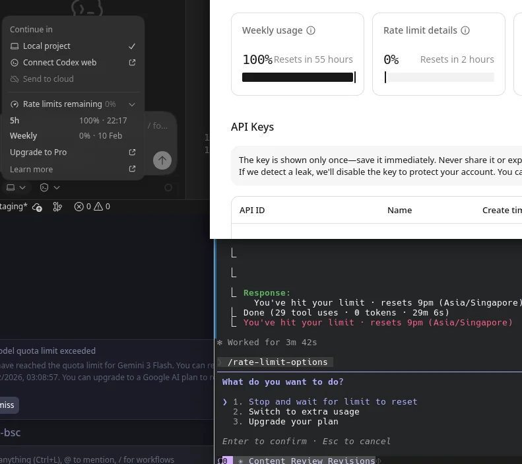Screen dimensions: 522x464
Task: Click 'Resets in 2 hours' text
Action: [x=457, y=59]
